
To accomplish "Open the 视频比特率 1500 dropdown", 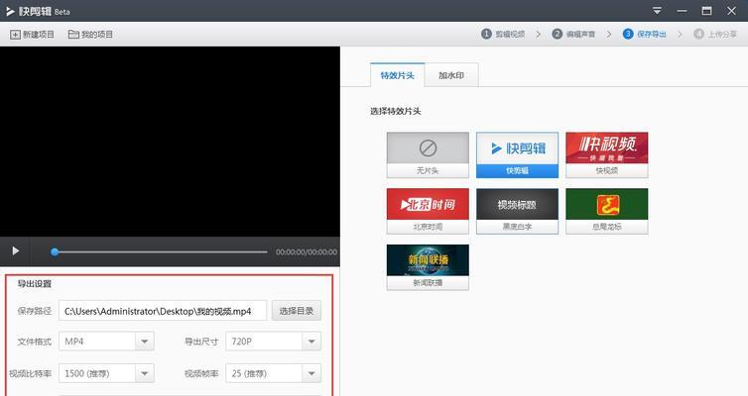I will (106, 373).
